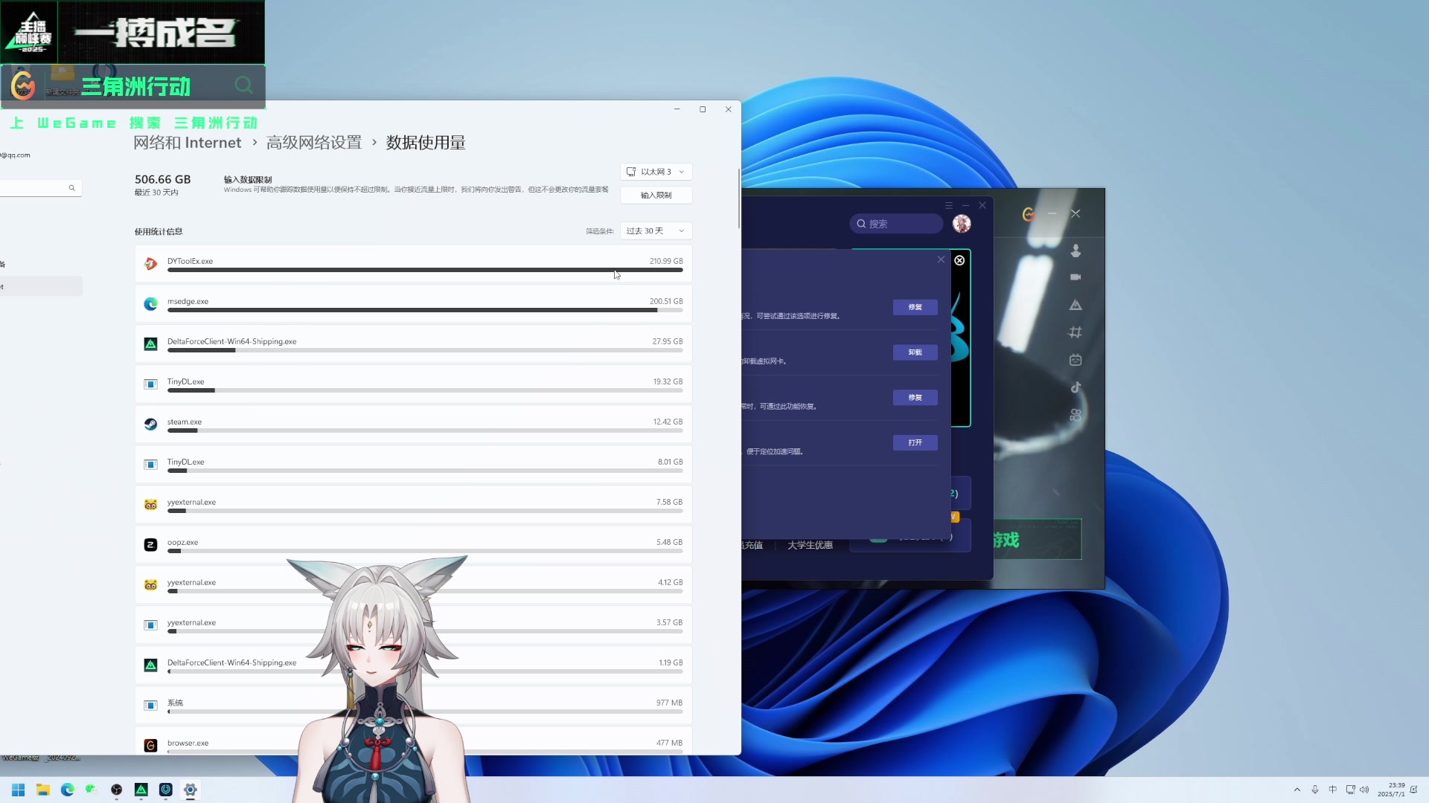Click the TikTok icon in launcher sidebar
The image size is (1429, 803).
click(x=1075, y=387)
